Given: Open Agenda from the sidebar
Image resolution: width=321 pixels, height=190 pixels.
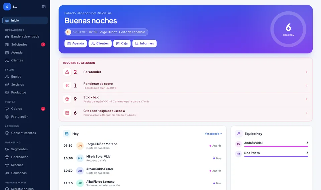Looking at the screenshot, I should coord(25,52).
